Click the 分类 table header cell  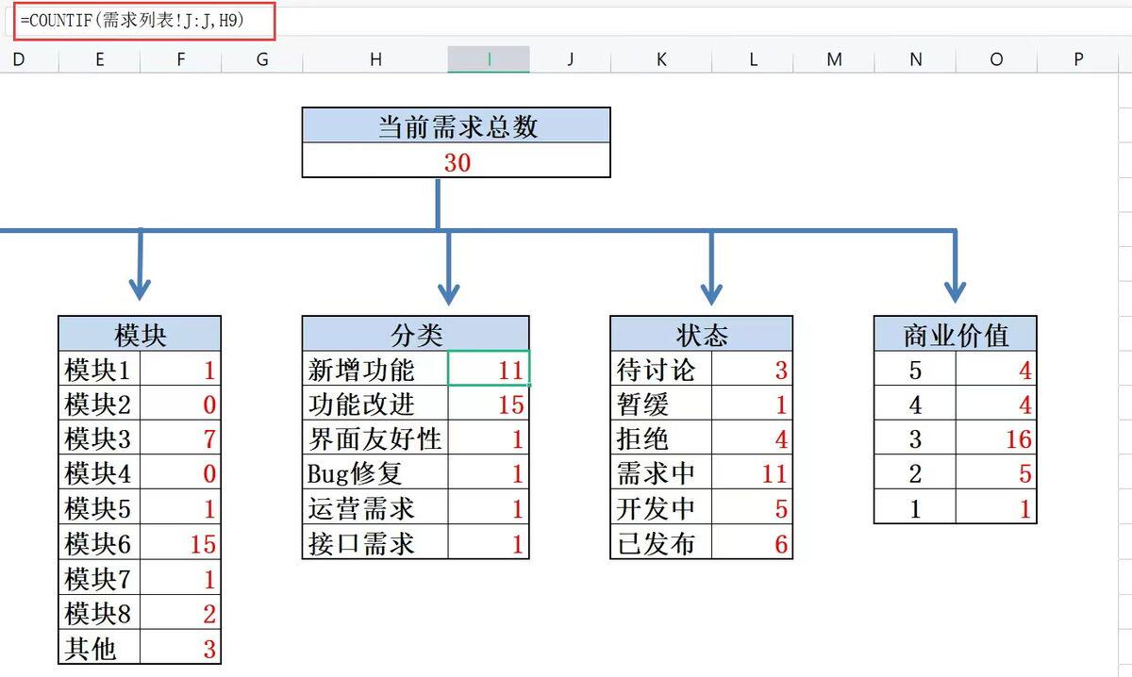click(x=416, y=335)
